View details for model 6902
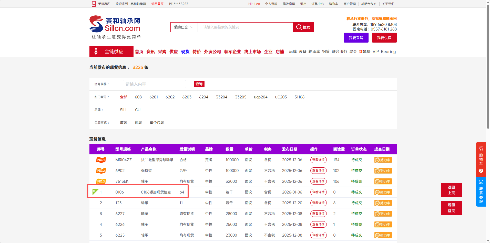This screenshot has width=490, height=243. (318, 171)
